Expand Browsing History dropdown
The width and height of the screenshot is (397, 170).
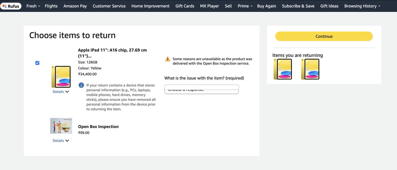coord(362,6)
